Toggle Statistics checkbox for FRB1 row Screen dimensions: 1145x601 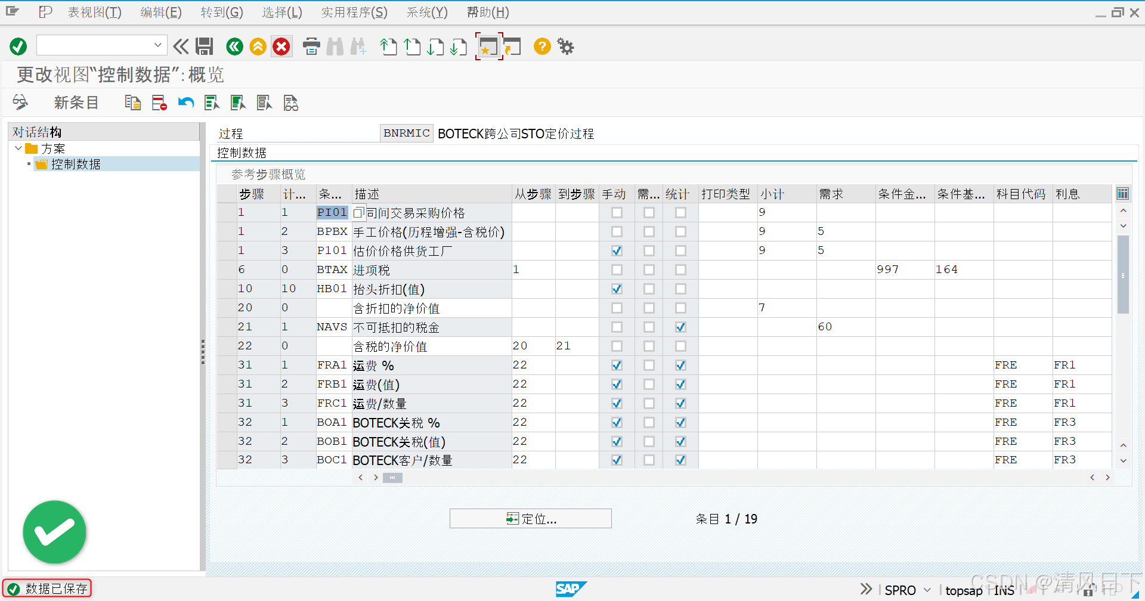click(680, 384)
